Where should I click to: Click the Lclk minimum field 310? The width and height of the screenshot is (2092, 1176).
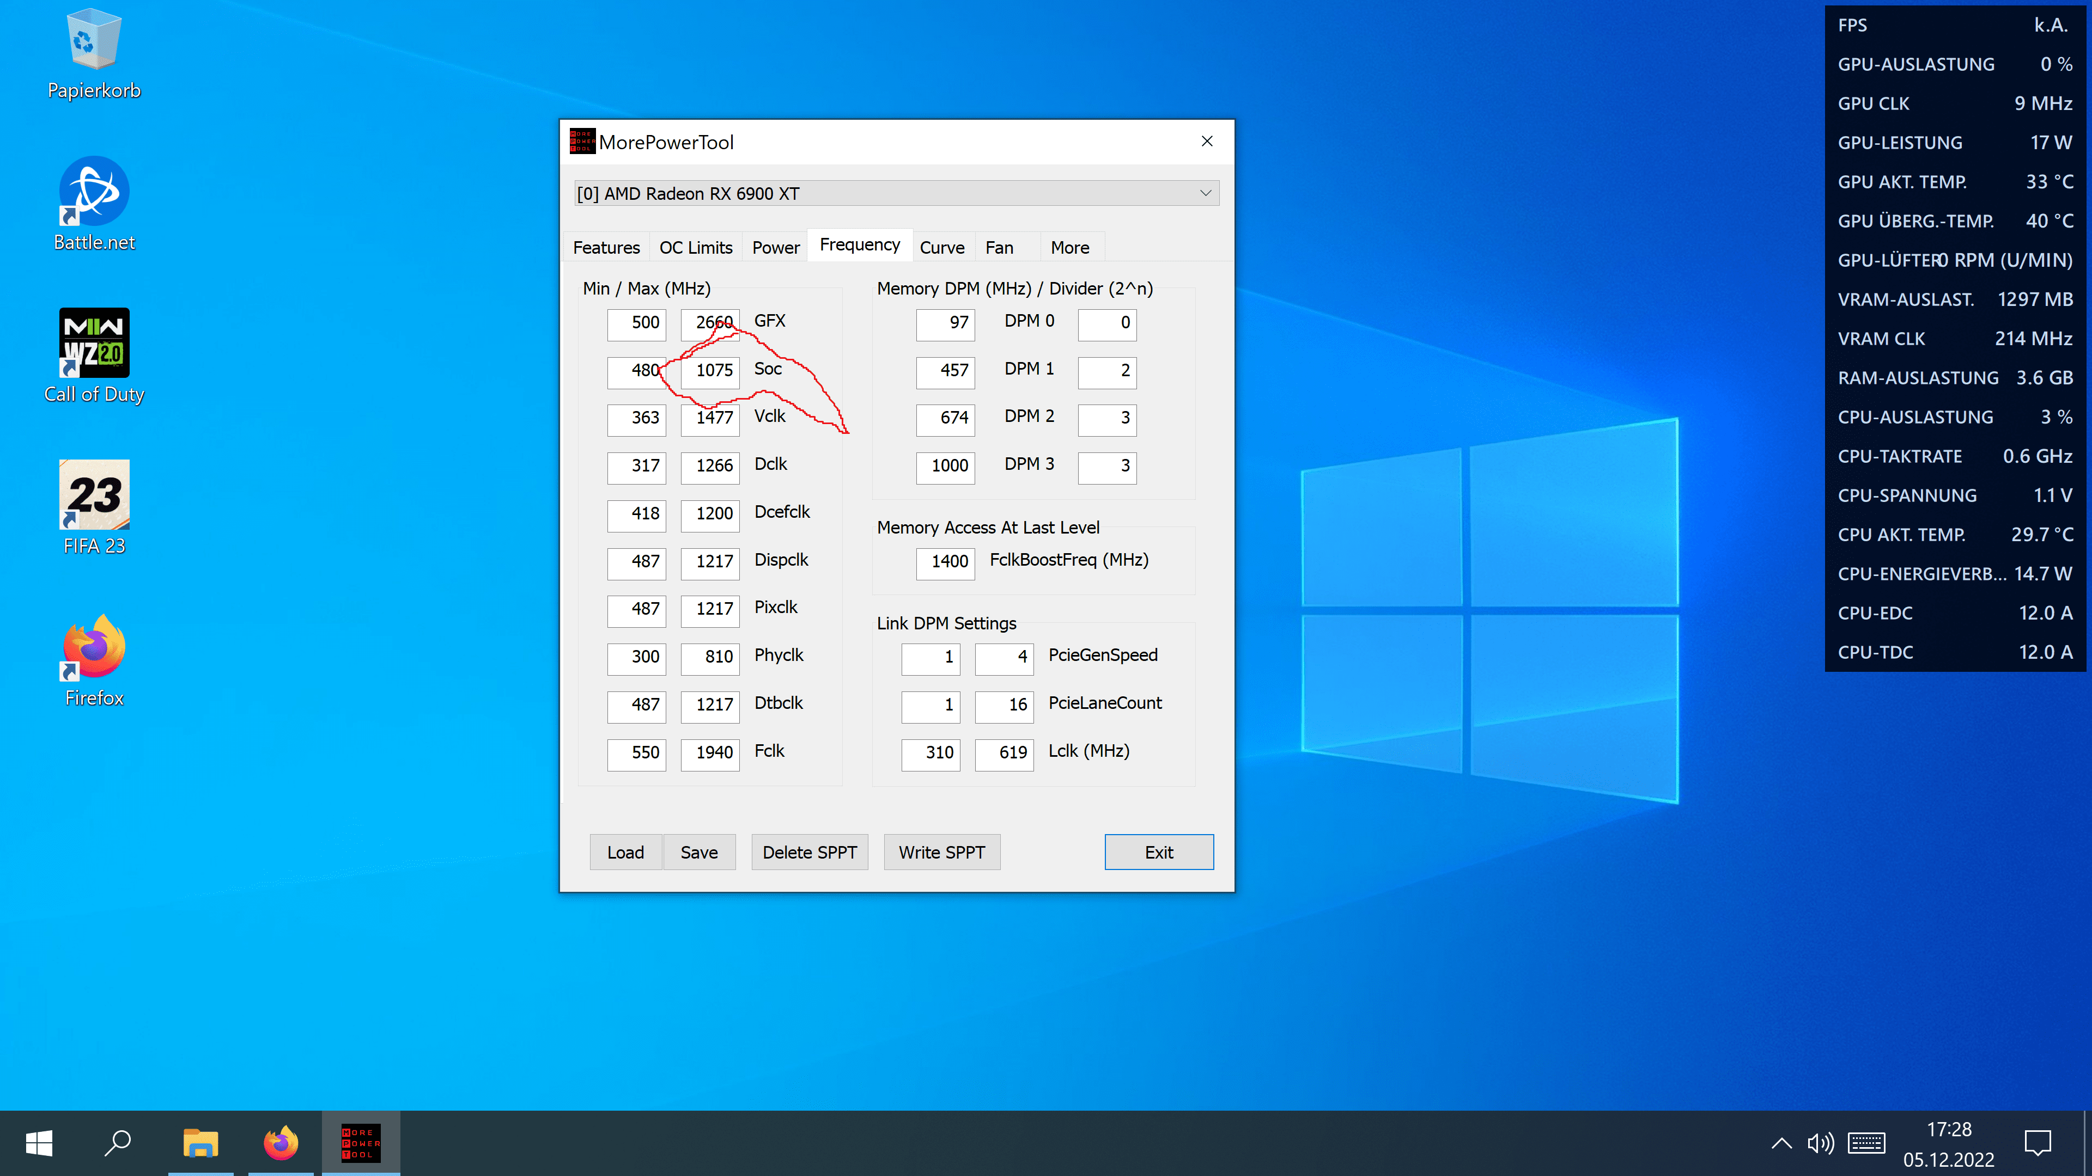coord(931,754)
